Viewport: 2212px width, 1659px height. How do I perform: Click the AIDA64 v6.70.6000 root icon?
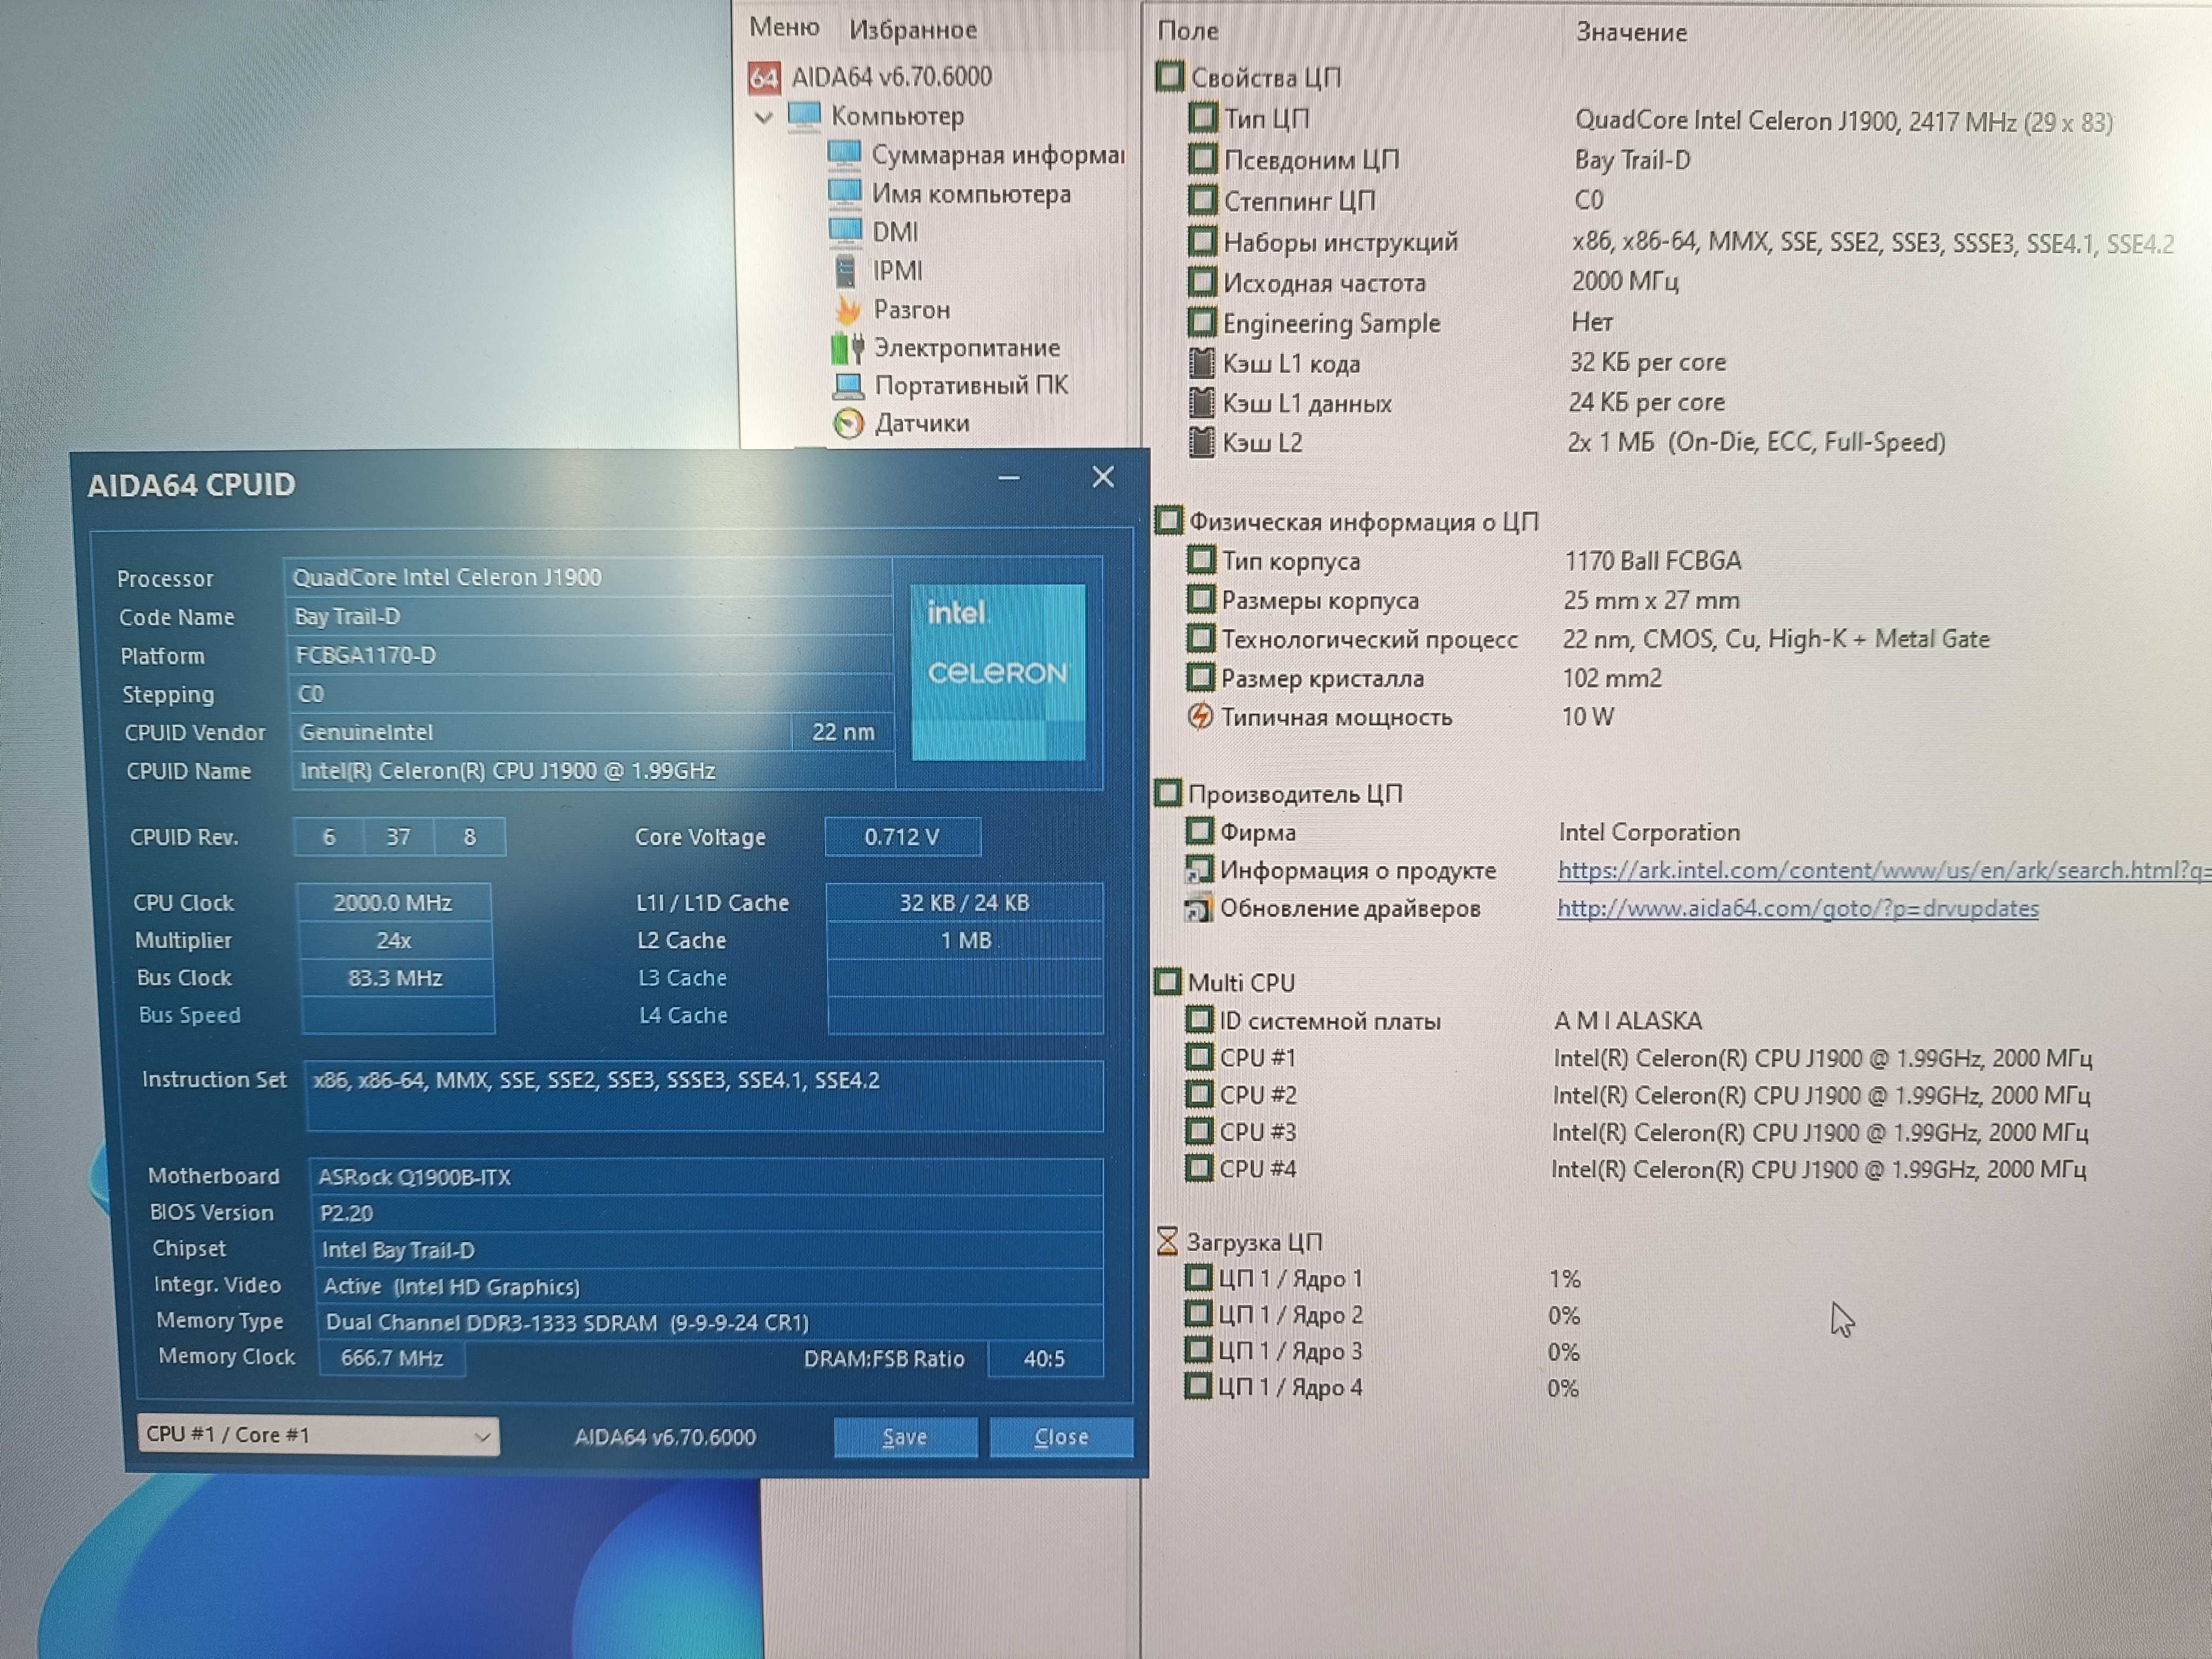(x=764, y=78)
